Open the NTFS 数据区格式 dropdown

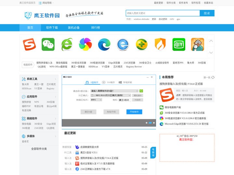[x=97, y=100]
